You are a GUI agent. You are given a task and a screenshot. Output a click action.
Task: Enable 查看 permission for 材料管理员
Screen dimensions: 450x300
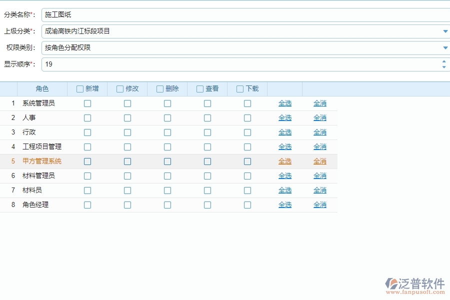tap(207, 175)
